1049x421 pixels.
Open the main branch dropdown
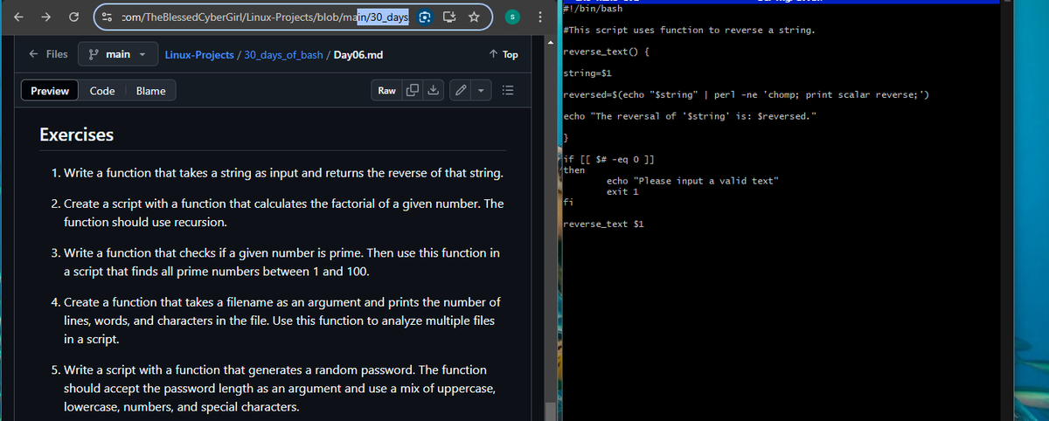pos(116,54)
